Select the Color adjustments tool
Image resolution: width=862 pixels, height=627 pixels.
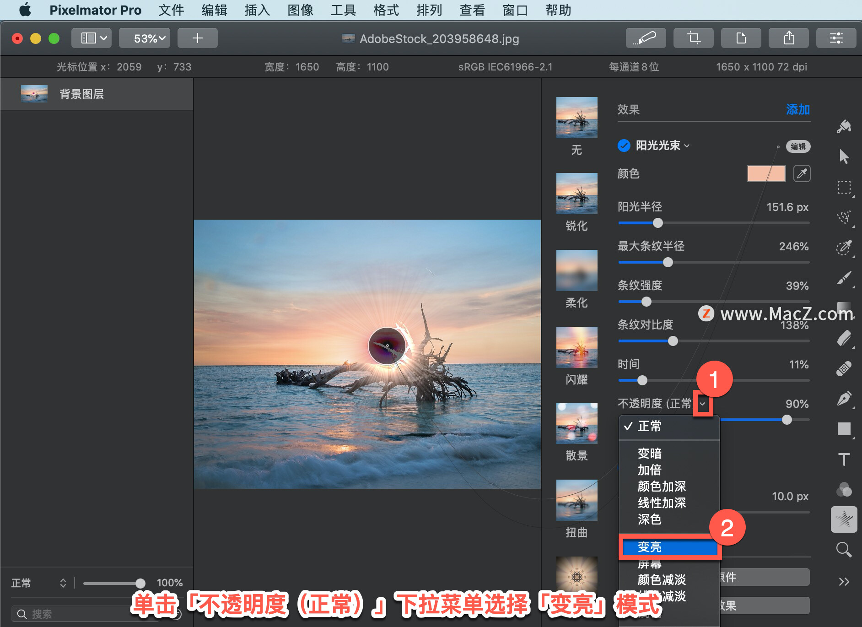[844, 489]
